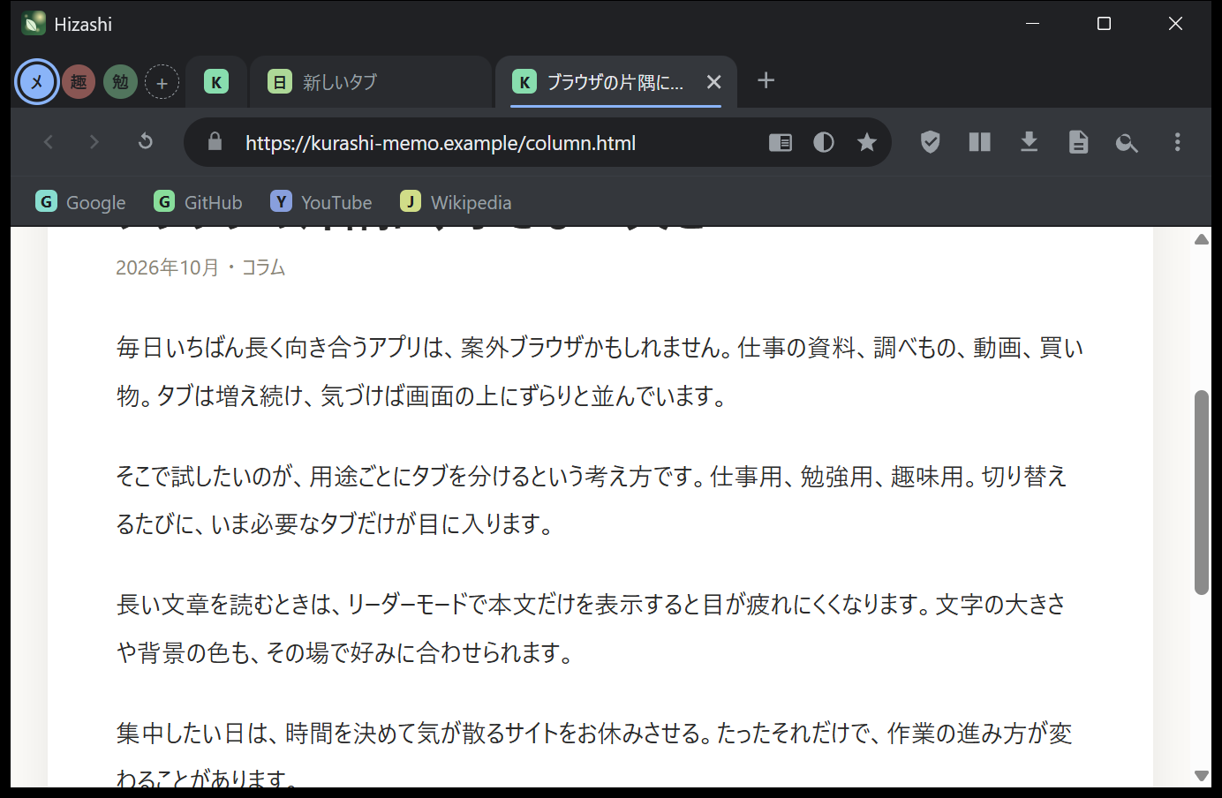Open the downloads panel

pos(1030,142)
